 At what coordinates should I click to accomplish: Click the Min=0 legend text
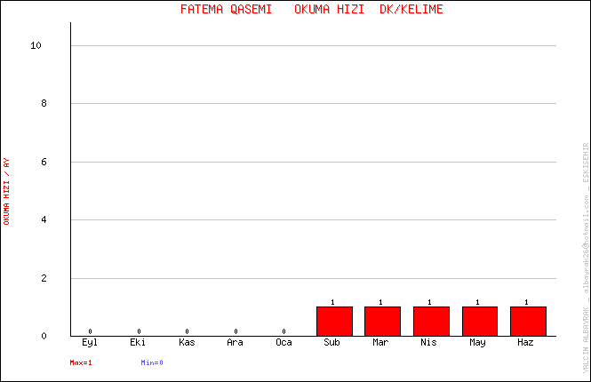pos(152,362)
